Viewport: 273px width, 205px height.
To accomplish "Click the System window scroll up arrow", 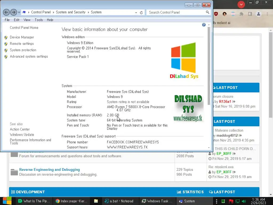I will pyautogui.click(x=209, y=25).
